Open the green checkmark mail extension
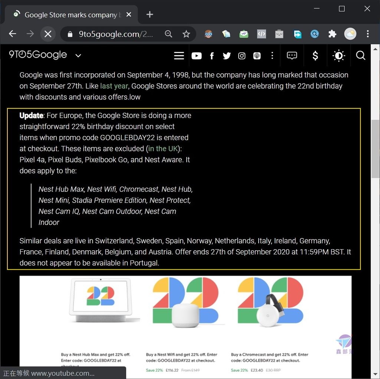The width and height of the screenshot is (380, 379). pyautogui.click(x=244, y=34)
